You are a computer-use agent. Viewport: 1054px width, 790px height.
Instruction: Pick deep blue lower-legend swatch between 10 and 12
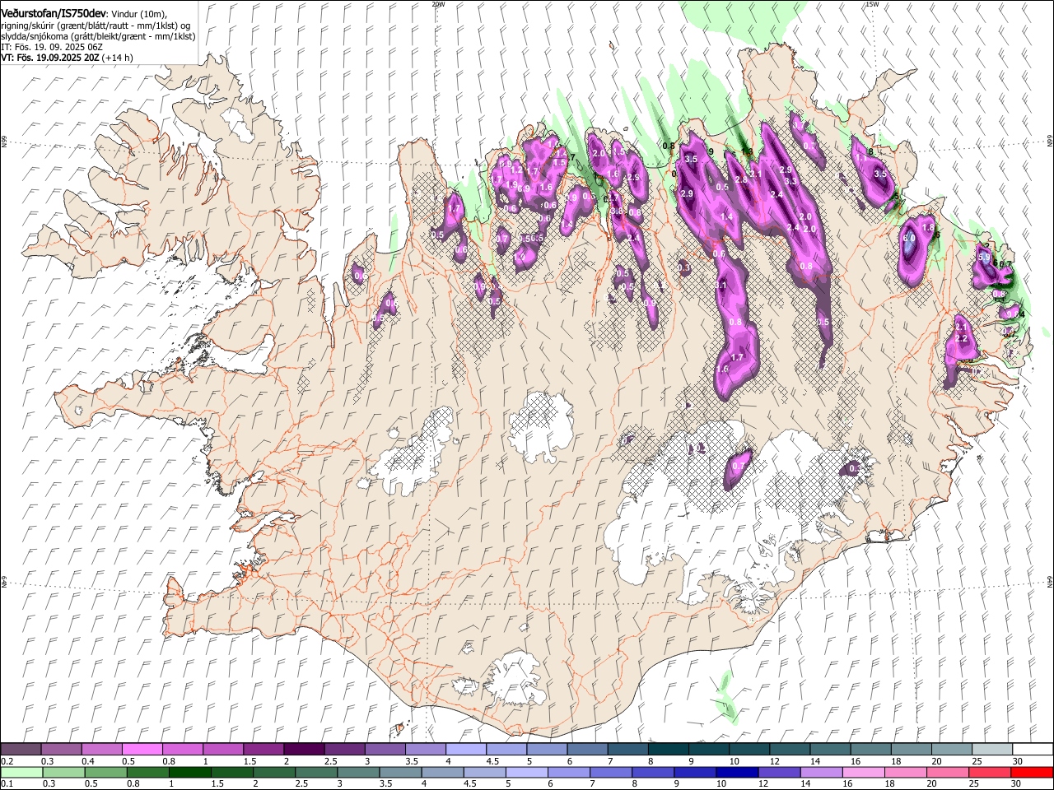(738, 772)
